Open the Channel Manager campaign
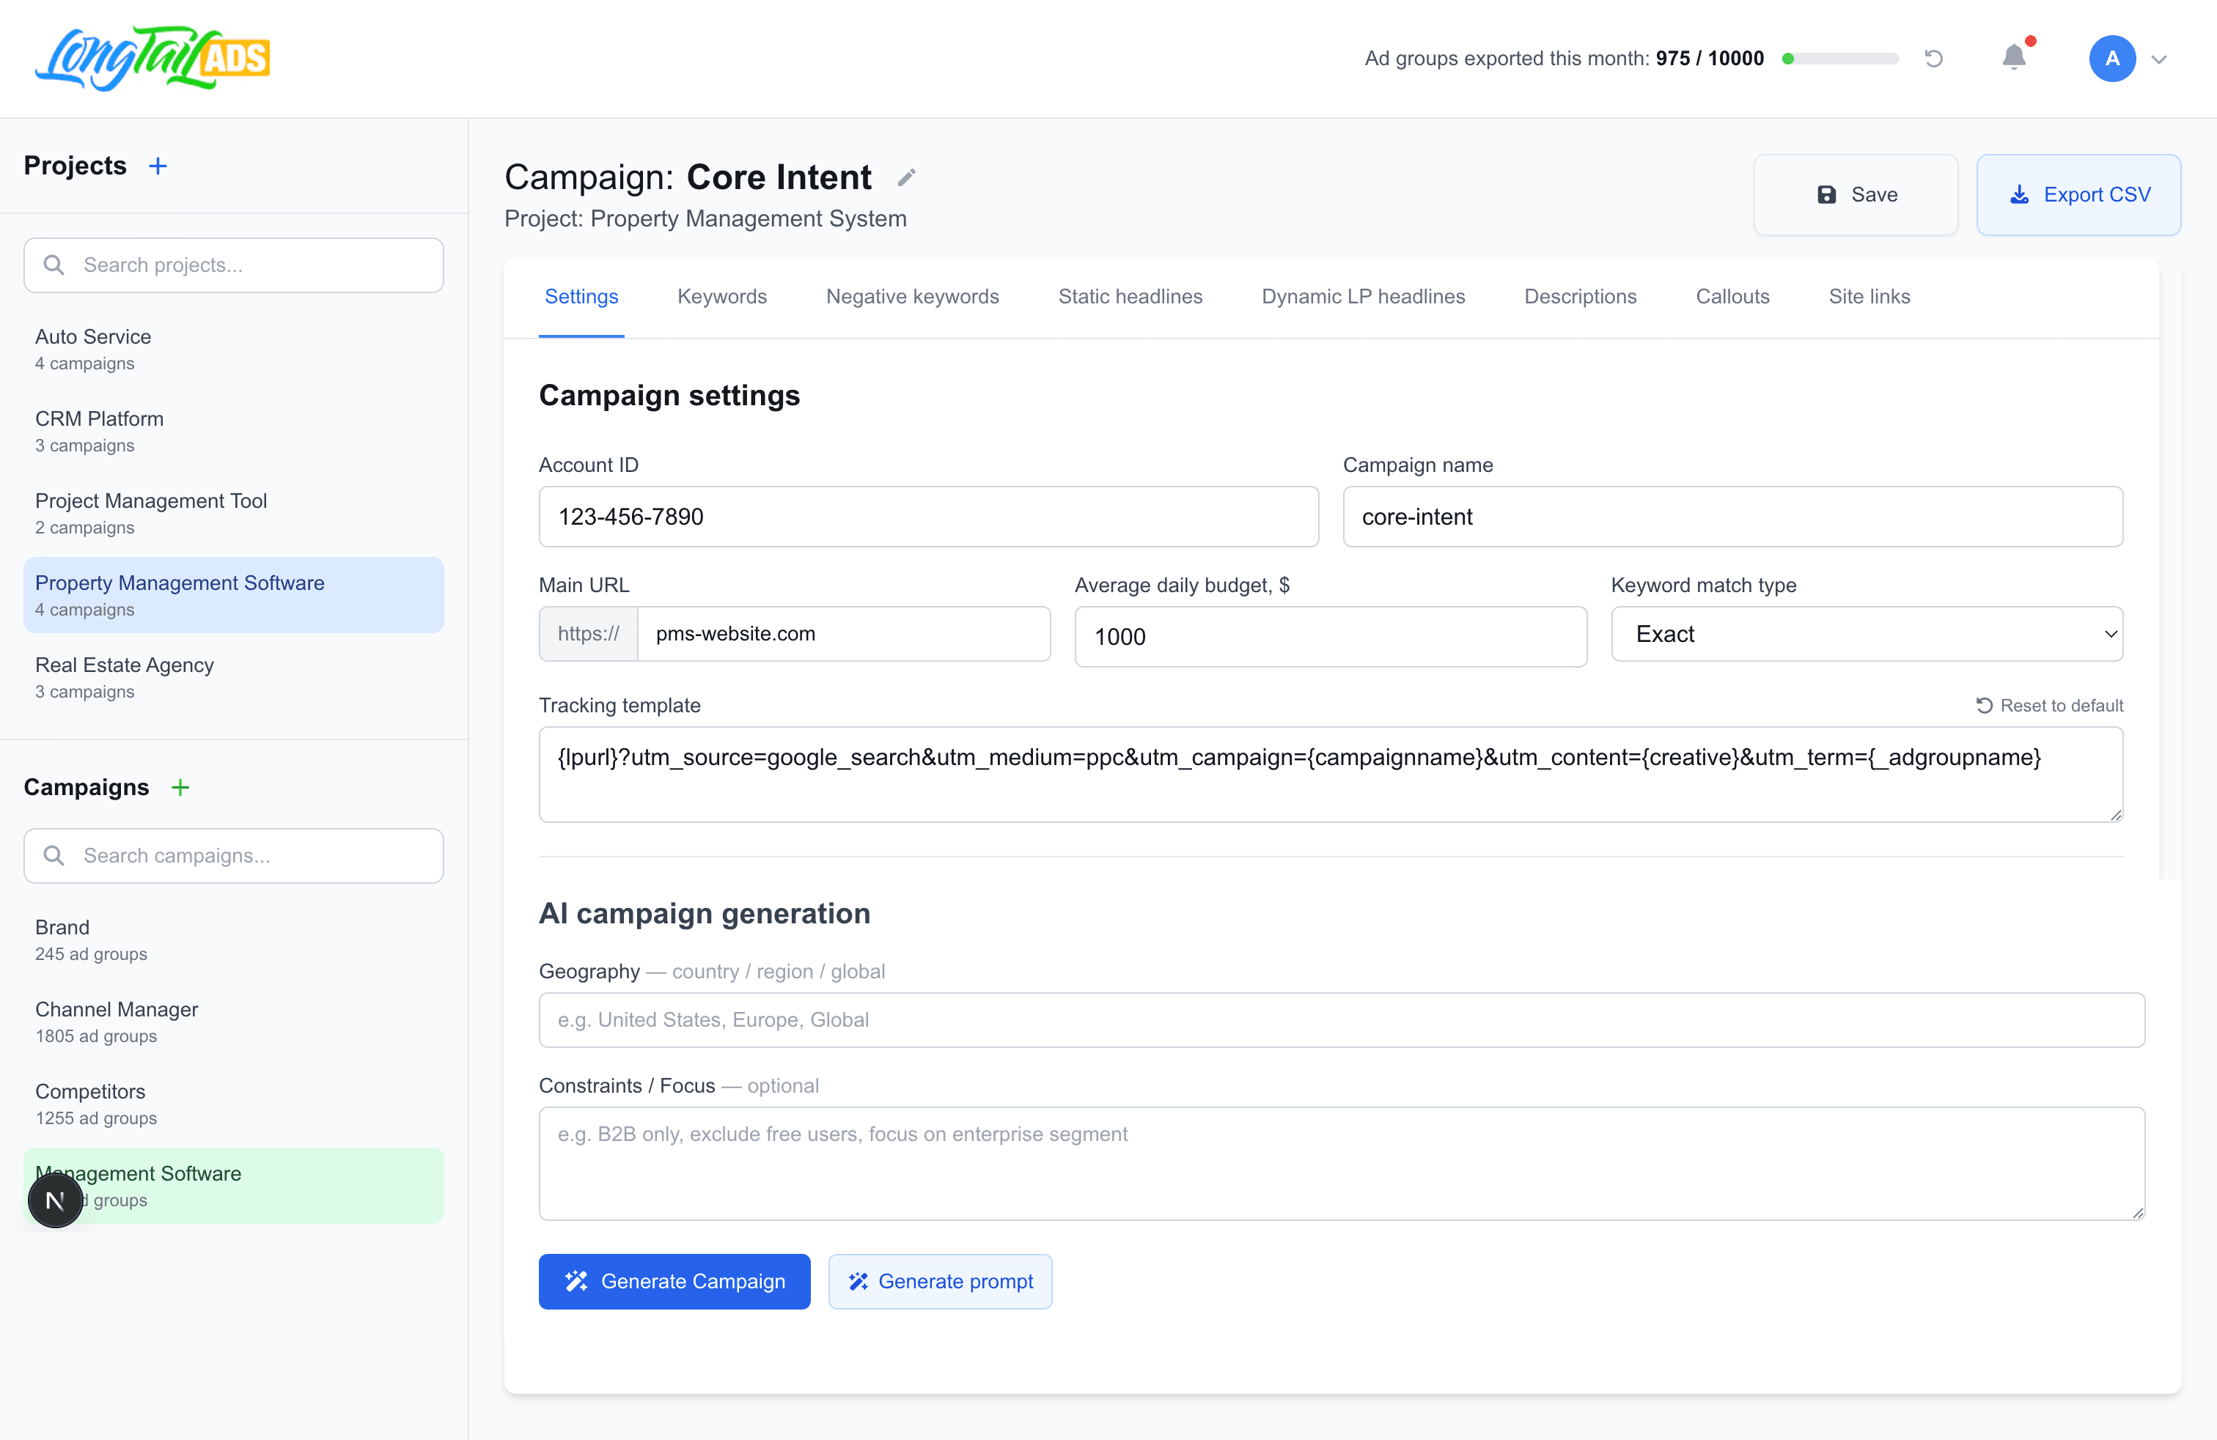Screen dimensions: 2217x1440 tap(233, 1021)
